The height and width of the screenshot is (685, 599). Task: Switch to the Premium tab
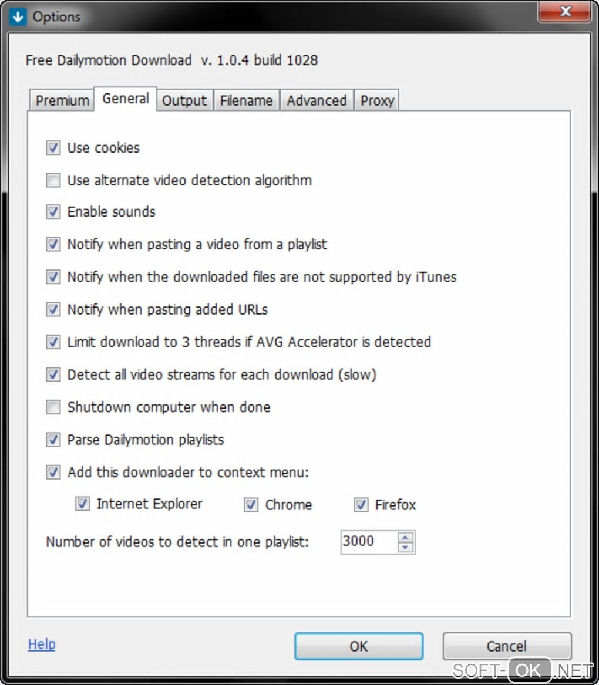[x=62, y=101]
